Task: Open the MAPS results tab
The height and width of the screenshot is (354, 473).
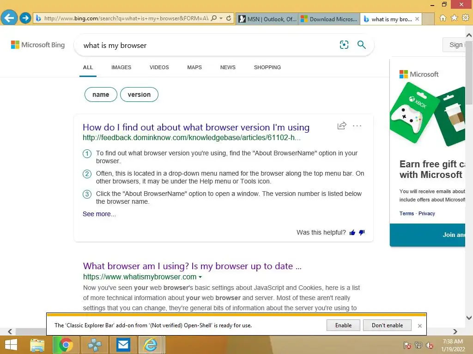Action: click(194, 67)
